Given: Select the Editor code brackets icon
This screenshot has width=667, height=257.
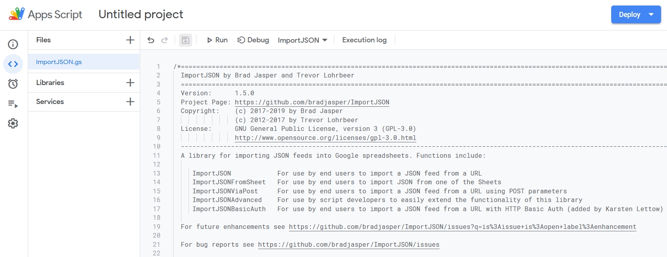Looking at the screenshot, I should click(x=13, y=64).
